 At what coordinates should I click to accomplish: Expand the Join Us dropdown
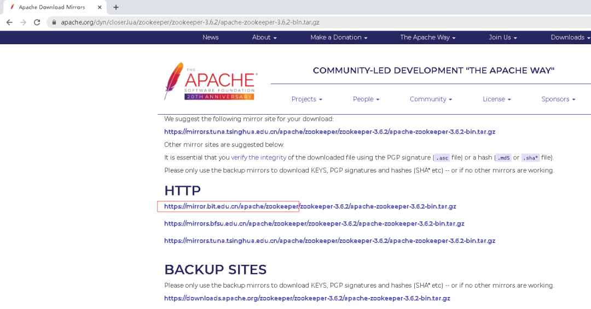[x=503, y=37]
